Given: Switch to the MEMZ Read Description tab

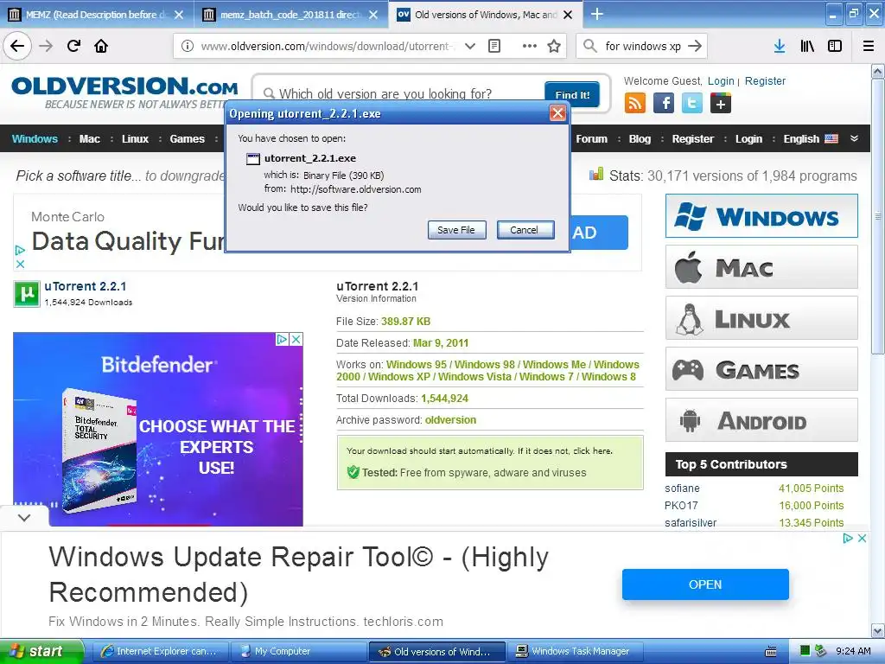Looking at the screenshot, I should coord(97,15).
